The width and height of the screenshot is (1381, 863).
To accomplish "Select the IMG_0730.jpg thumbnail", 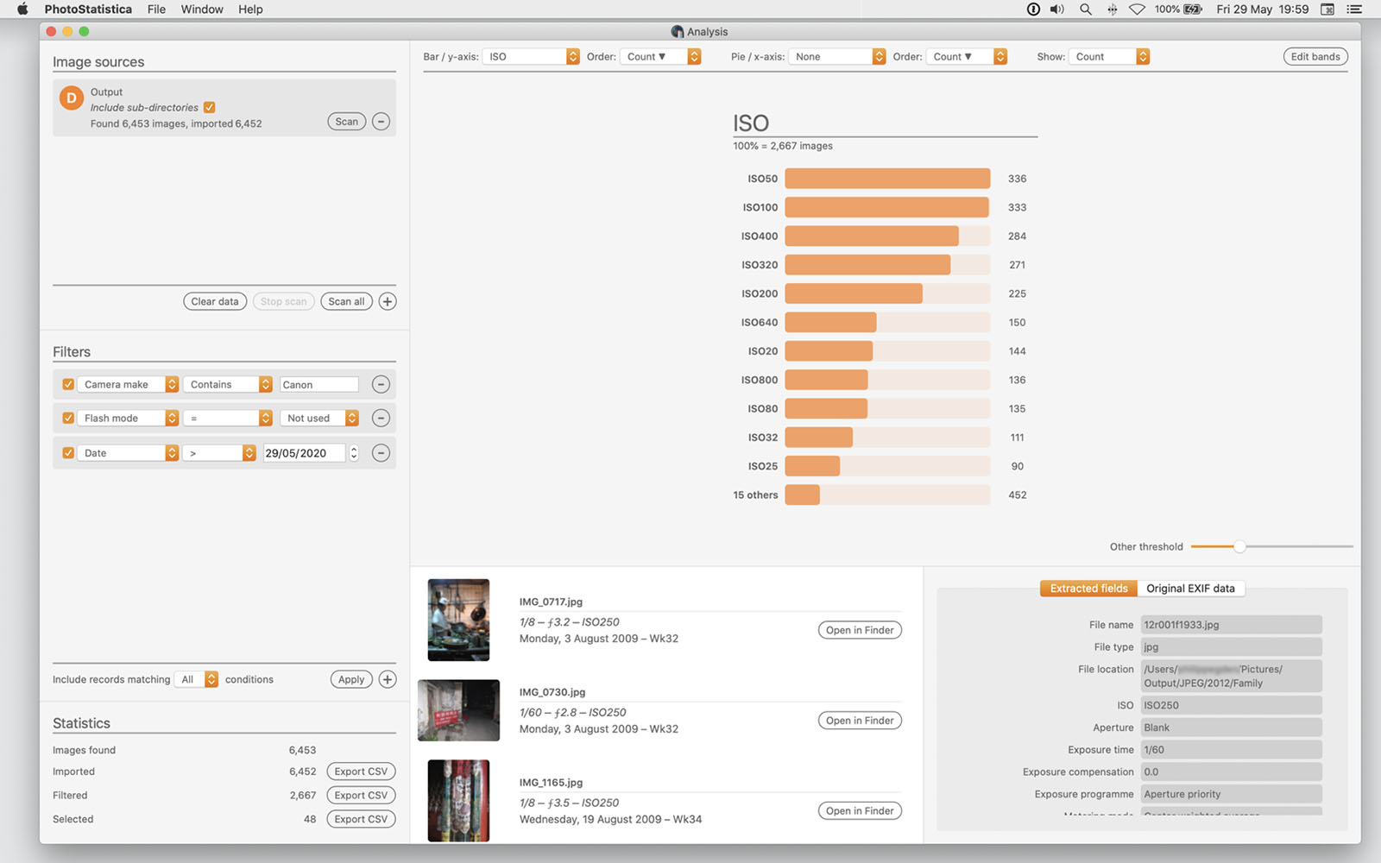I will coord(458,710).
